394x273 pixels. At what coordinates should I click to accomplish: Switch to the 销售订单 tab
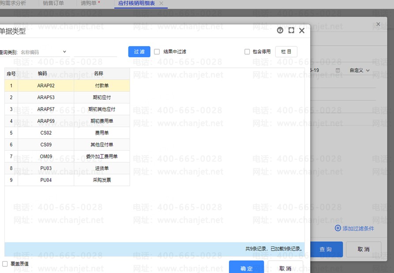(53, 4)
